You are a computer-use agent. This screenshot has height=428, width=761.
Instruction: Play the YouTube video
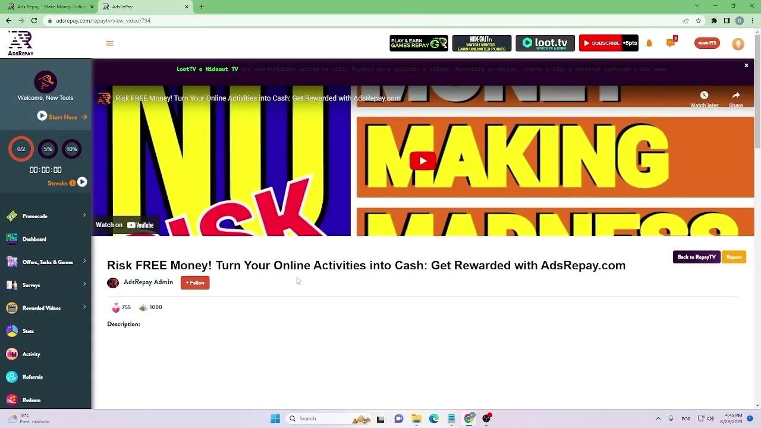click(423, 160)
